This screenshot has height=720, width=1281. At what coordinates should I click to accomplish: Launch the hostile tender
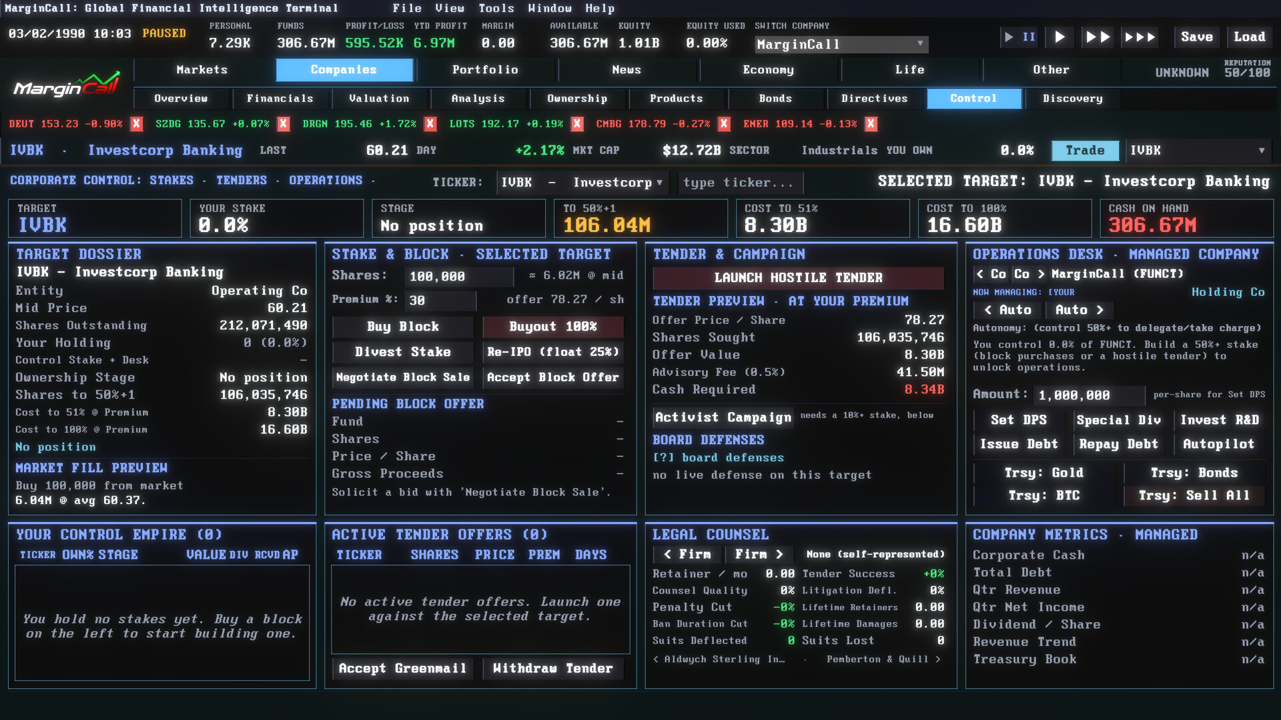[798, 278]
